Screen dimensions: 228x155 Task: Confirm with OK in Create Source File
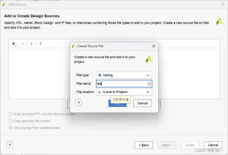tap(117, 103)
